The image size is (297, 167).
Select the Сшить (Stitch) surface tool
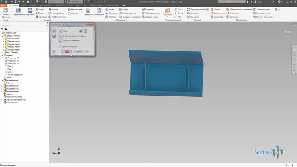(x=215, y=9)
